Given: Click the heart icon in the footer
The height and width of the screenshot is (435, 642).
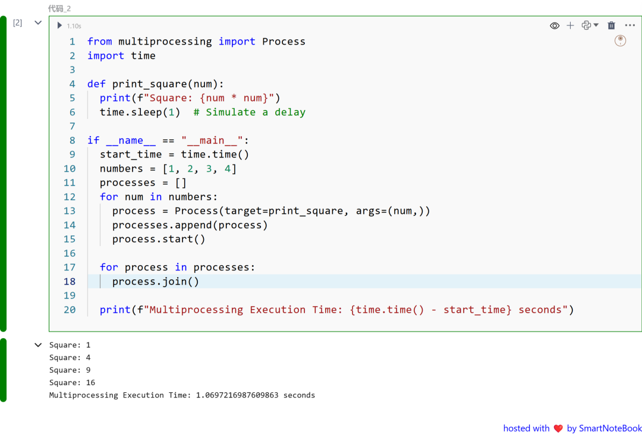Looking at the screenshot, I should click(558, 428).
